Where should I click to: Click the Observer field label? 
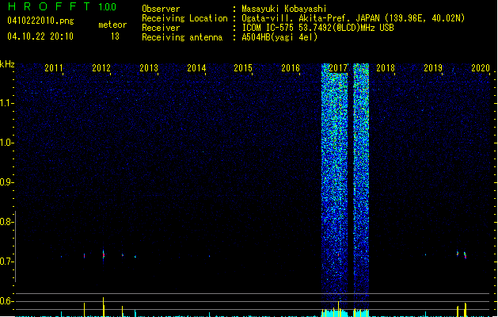161,9
